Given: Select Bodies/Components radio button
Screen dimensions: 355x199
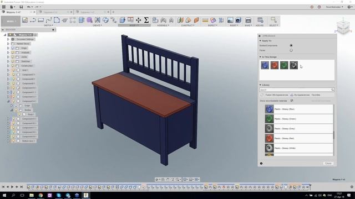Looking at the screenshot, I should coord(291,45).
